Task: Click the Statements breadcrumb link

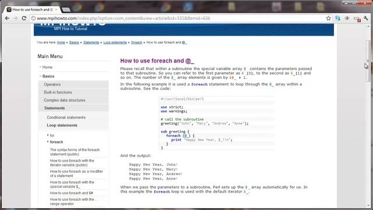Action: pyautogui.click(x=91, y=43)
